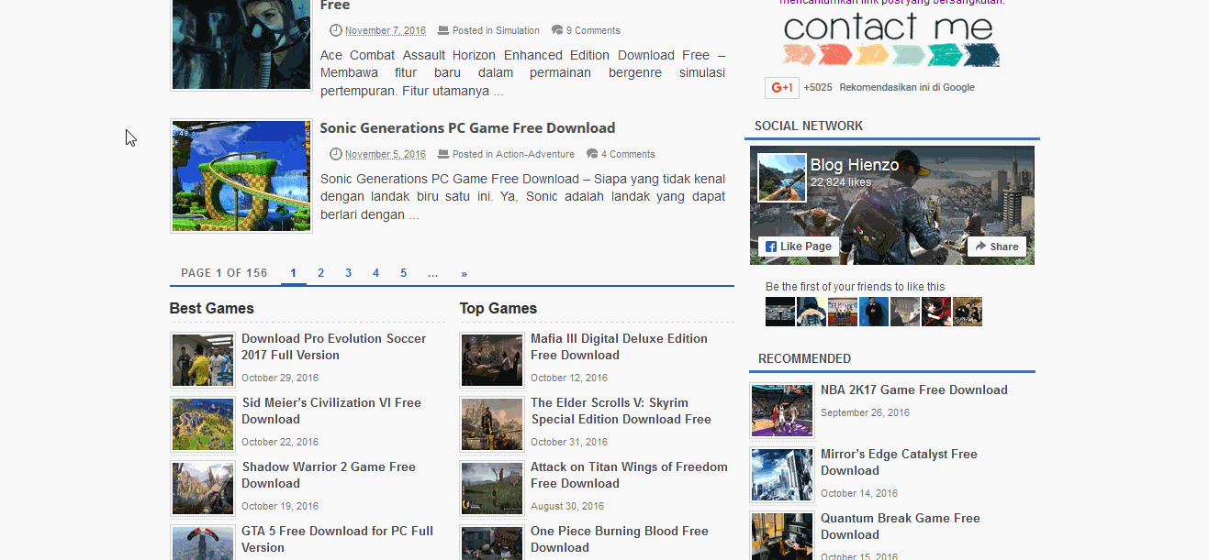Open Civilization VI thumbnail image

(x=203, y=424)
